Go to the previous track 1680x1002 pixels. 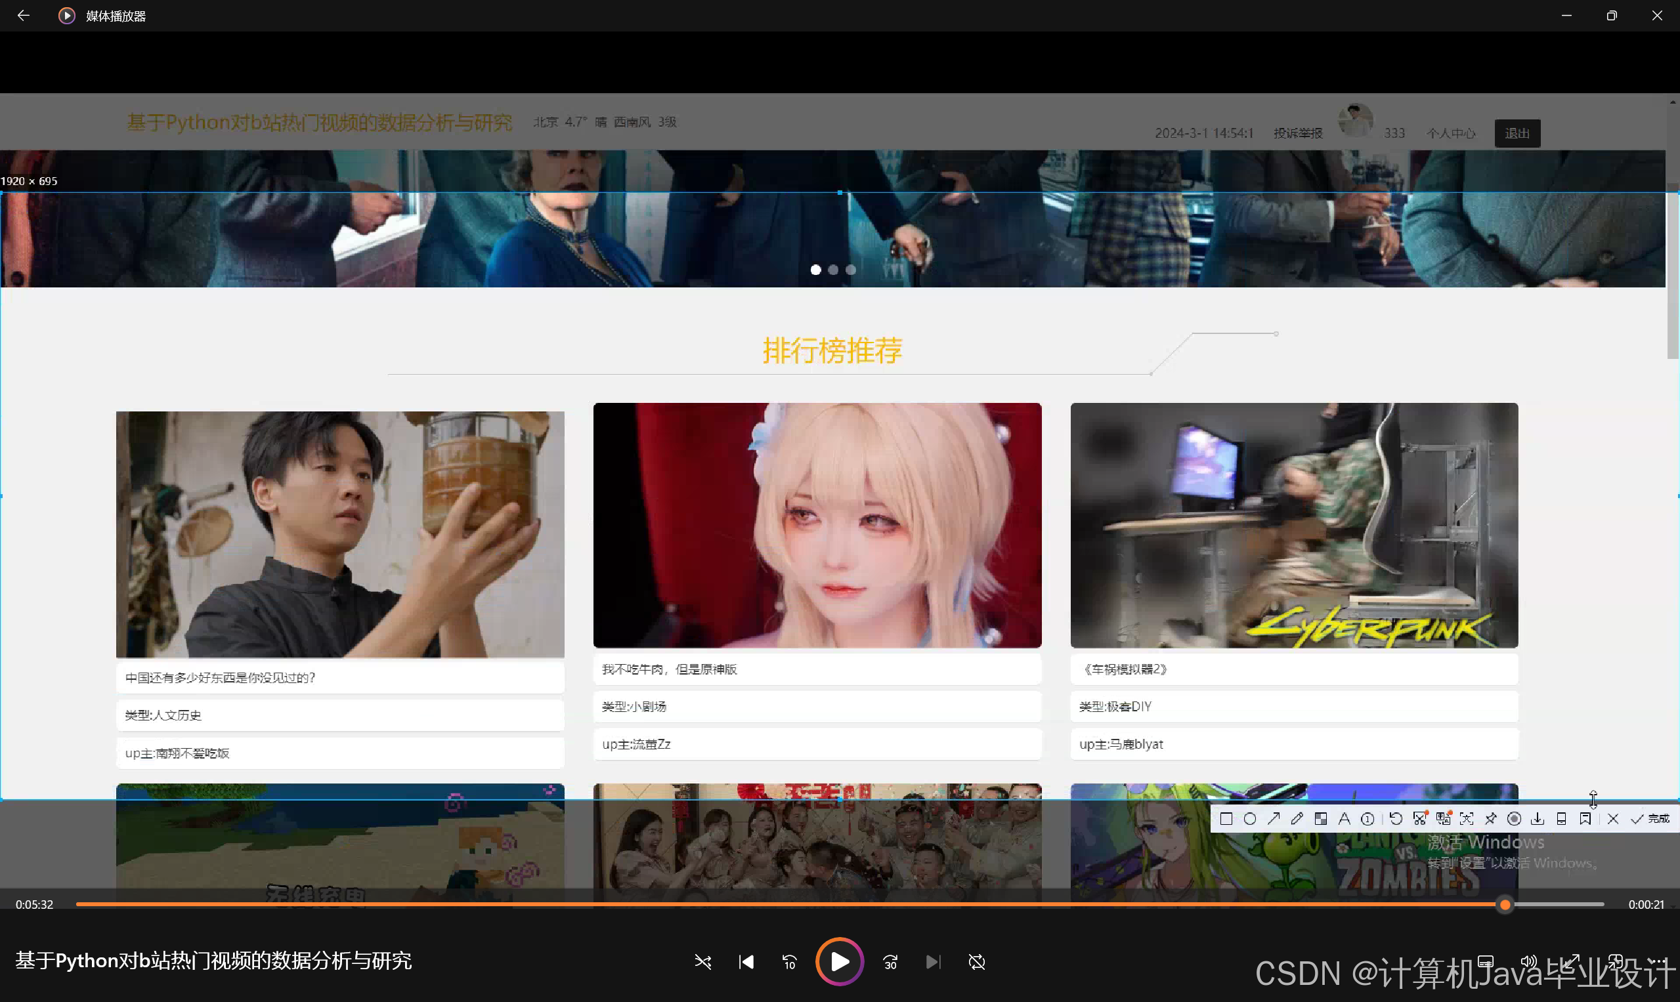(746, 962)
